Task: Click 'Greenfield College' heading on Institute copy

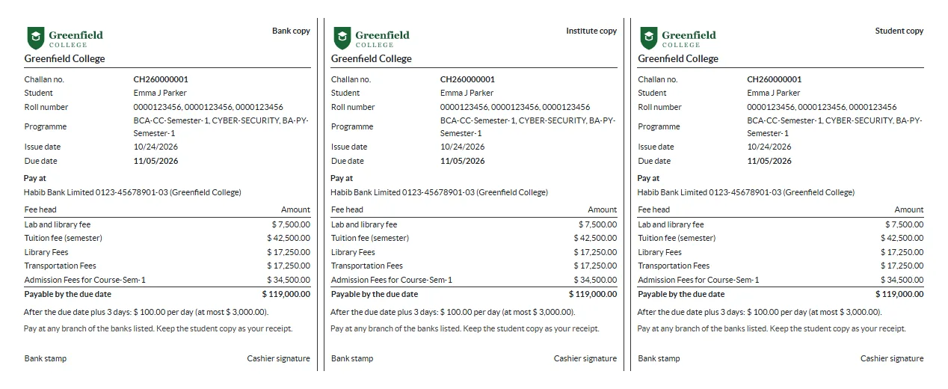Action: click(372, 58)
